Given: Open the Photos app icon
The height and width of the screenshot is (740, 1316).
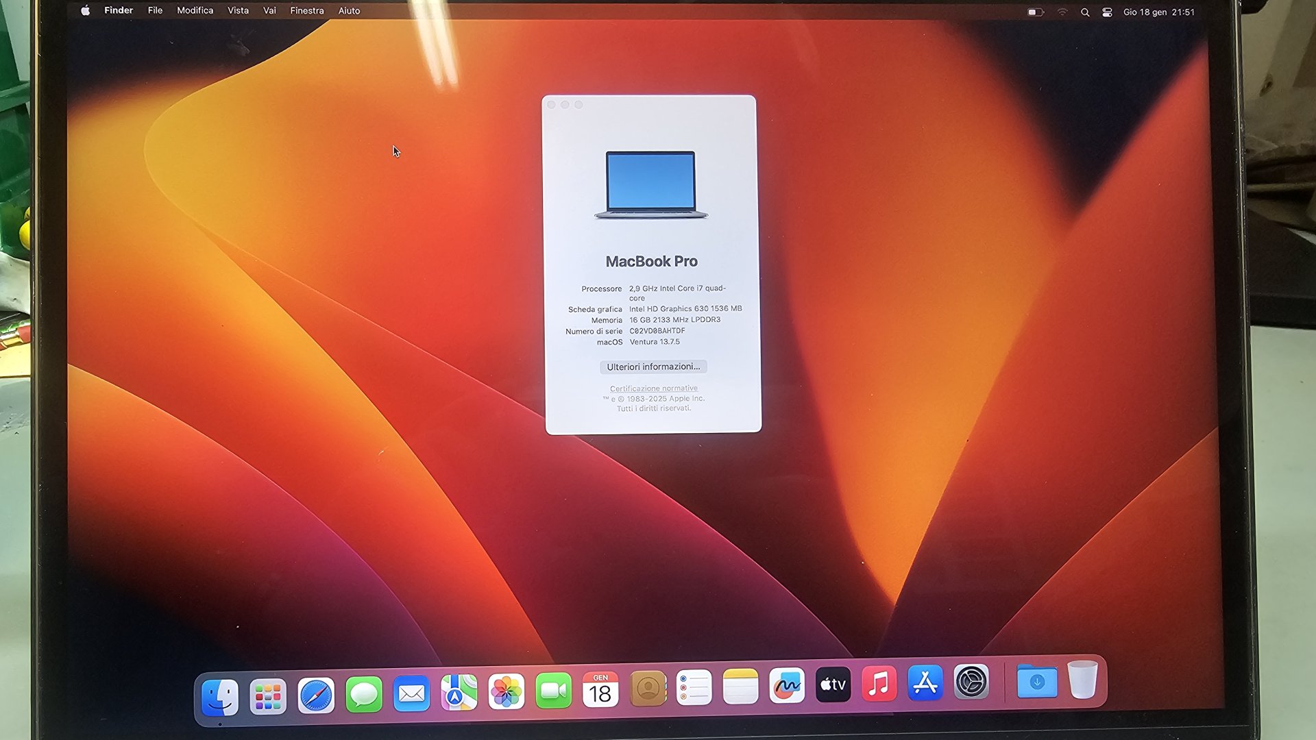Looking at the screenshot, I should [x=506, y=692].
